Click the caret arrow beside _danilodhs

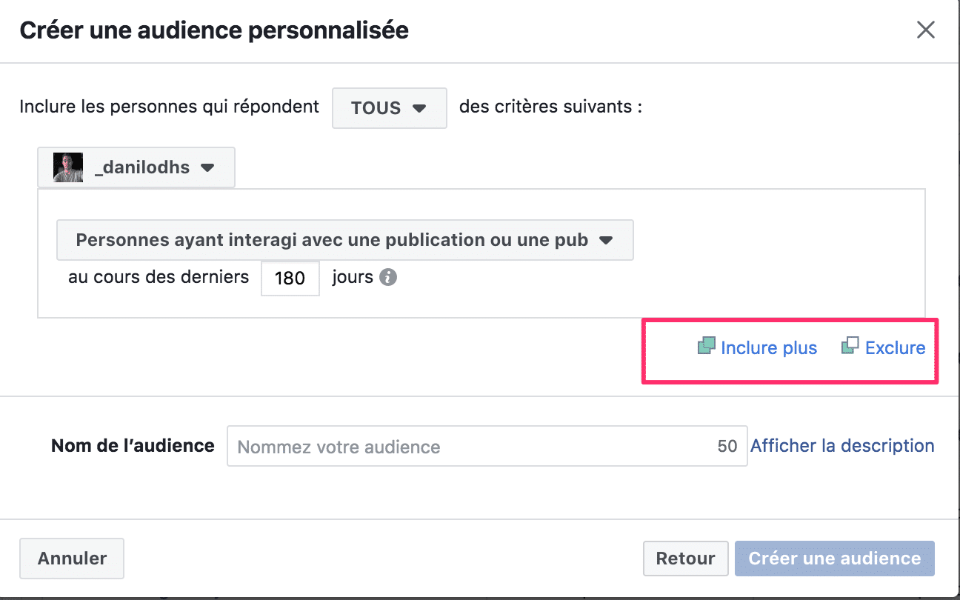point(207,167)
